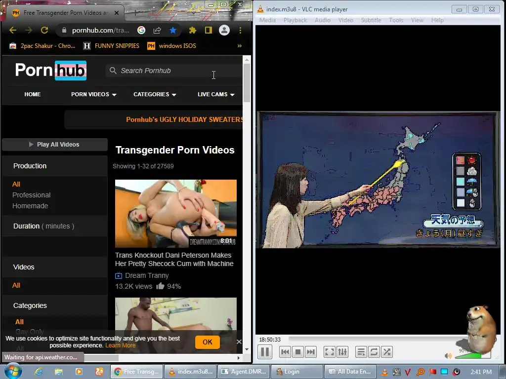Screen dimensions: 506x379
Task: Click the Chrome address bar
Action: coord(100,30)
